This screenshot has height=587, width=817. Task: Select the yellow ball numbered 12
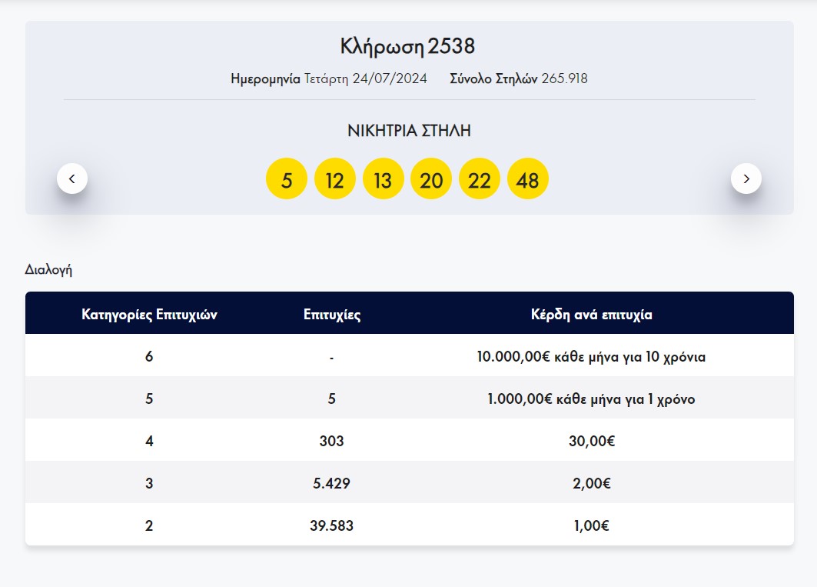[334, 179]
